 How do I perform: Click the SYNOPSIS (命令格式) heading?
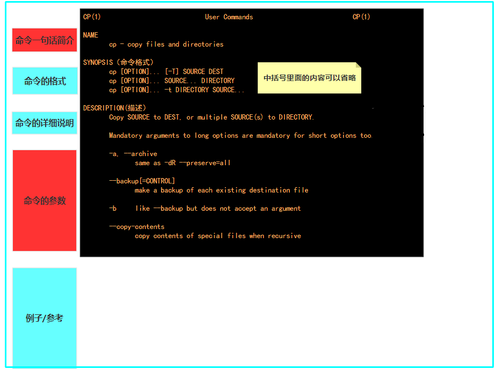click(x=118, y=62)
